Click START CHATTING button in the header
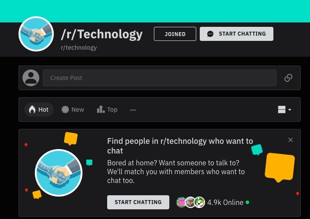 pos(236,34)
